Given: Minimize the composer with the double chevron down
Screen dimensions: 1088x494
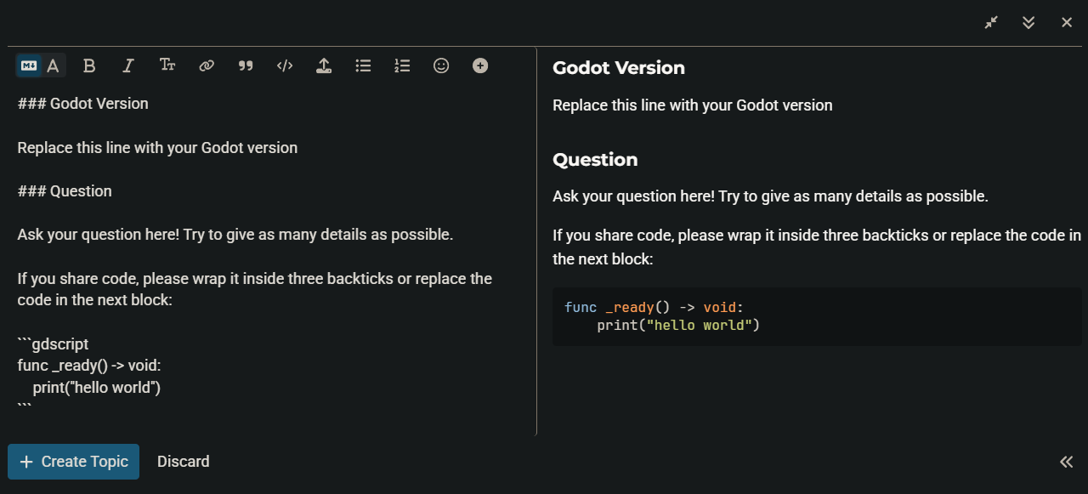Looking at the screenshot, I should pyautogui.click(x=1028, y=23).
